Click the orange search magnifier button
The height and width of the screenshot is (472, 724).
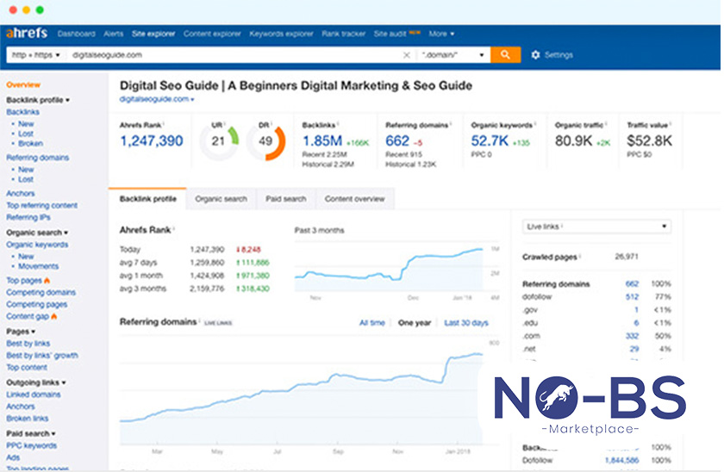point(505,54)
